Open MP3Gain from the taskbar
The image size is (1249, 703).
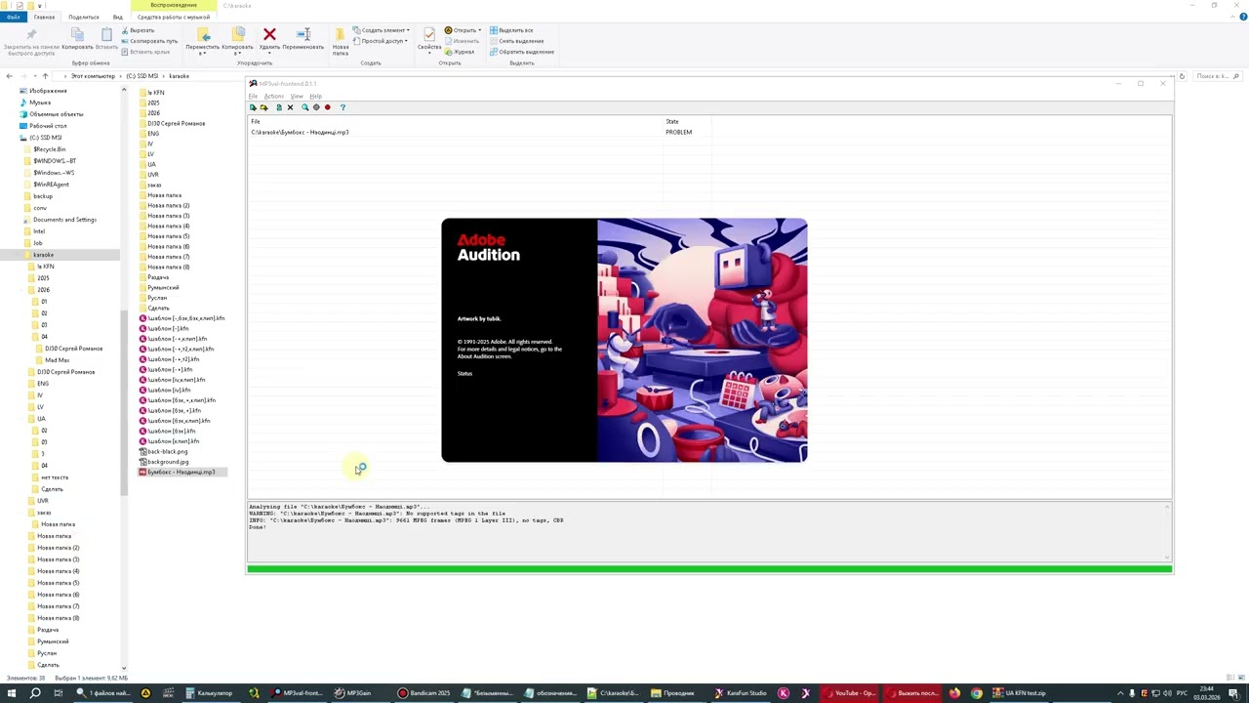point(352,693)
